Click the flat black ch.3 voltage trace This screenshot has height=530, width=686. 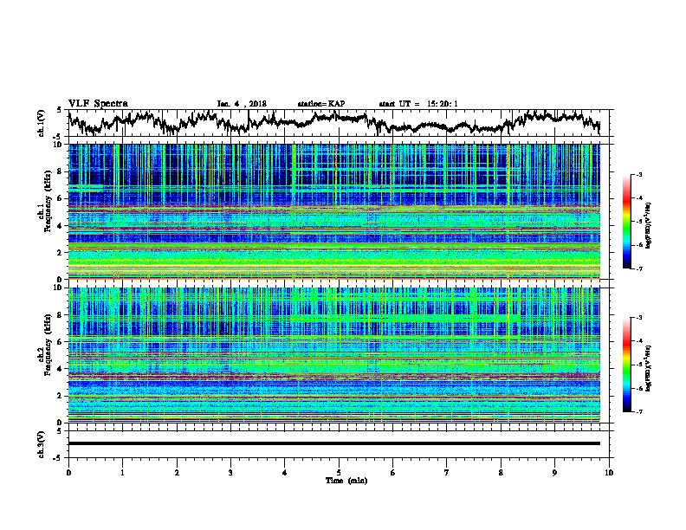pos(333,443)
